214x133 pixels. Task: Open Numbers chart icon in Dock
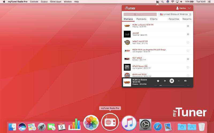(x=75, y=124)
